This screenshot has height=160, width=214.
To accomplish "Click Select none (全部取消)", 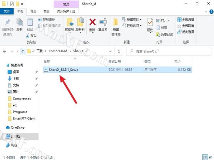I will 186,26.
